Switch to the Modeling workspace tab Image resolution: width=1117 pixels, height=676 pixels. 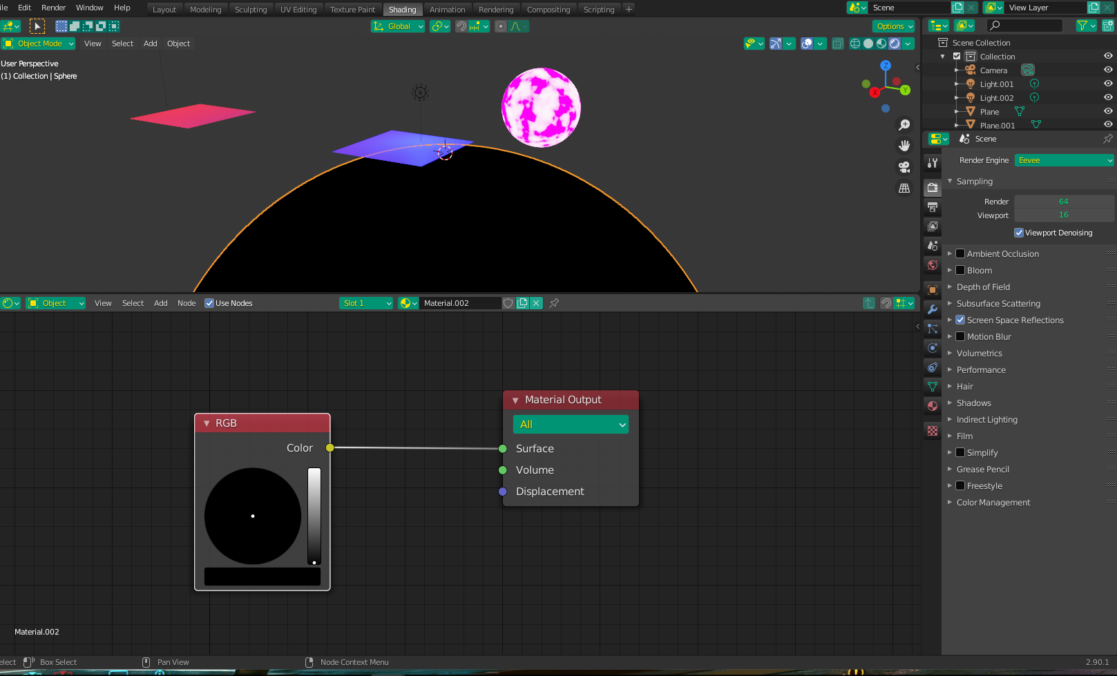tap(206, 10)
